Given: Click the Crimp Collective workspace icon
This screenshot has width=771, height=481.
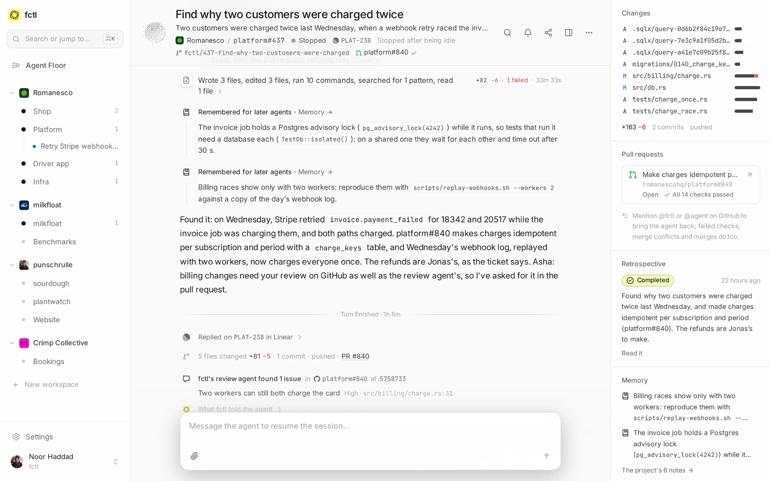Looking at the screenshot, I should coord(24,343).
